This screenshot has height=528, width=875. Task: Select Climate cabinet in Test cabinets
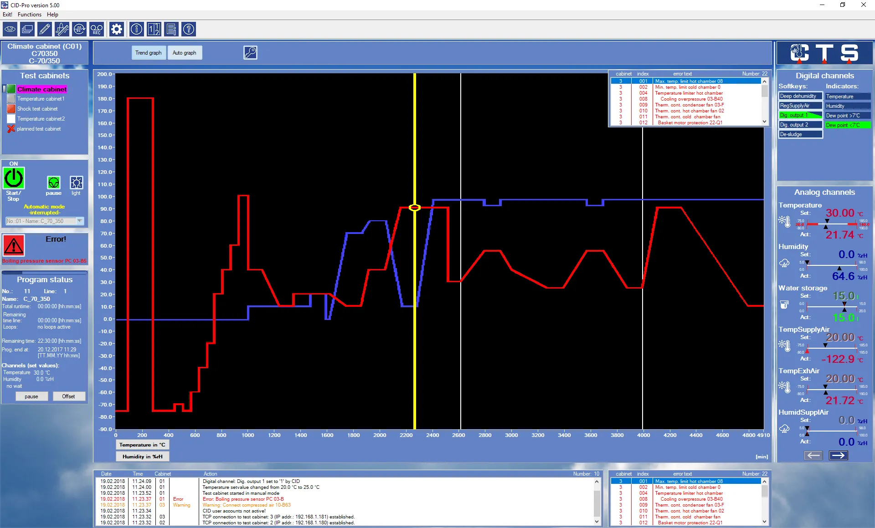pos(42,89)
